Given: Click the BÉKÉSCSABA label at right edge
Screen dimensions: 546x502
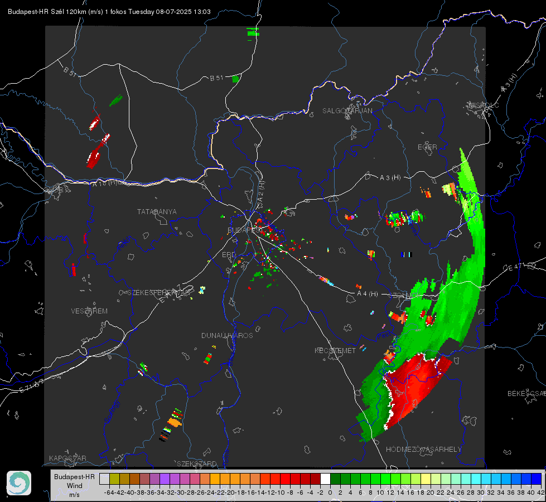Looking at the screenshot, I should (x=526, y=393).
